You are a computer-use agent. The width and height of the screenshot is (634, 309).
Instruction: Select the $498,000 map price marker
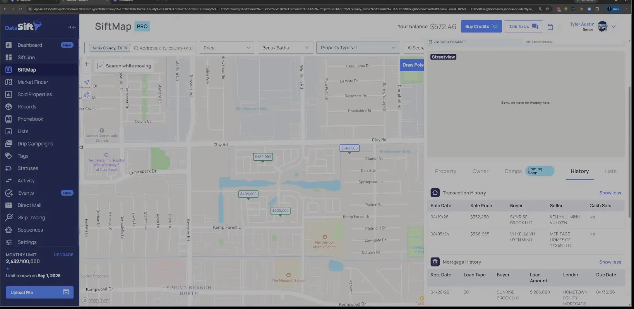coord(248,194)
